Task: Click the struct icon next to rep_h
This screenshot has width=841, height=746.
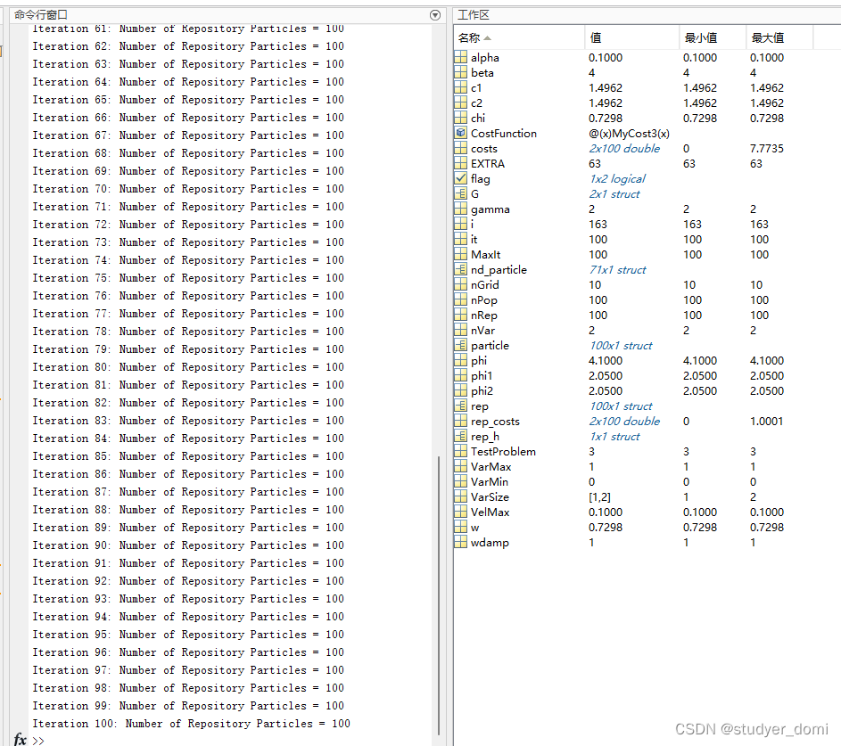Action: click(x=460, y=436)
